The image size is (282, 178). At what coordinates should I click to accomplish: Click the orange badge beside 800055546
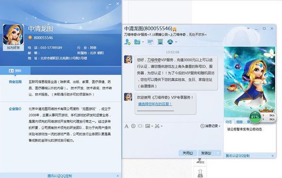point(30,37)
